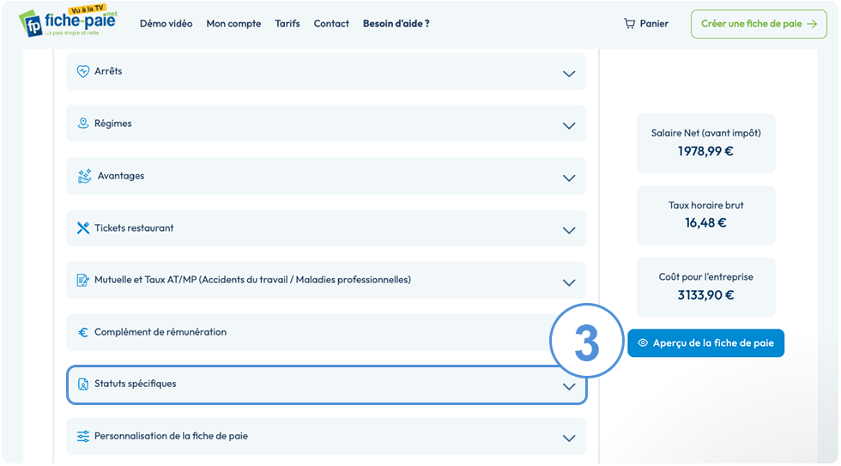This screenshot has width=841, height=466.
Task: Click Complément de rémunération title
Action: click(160, 332)
